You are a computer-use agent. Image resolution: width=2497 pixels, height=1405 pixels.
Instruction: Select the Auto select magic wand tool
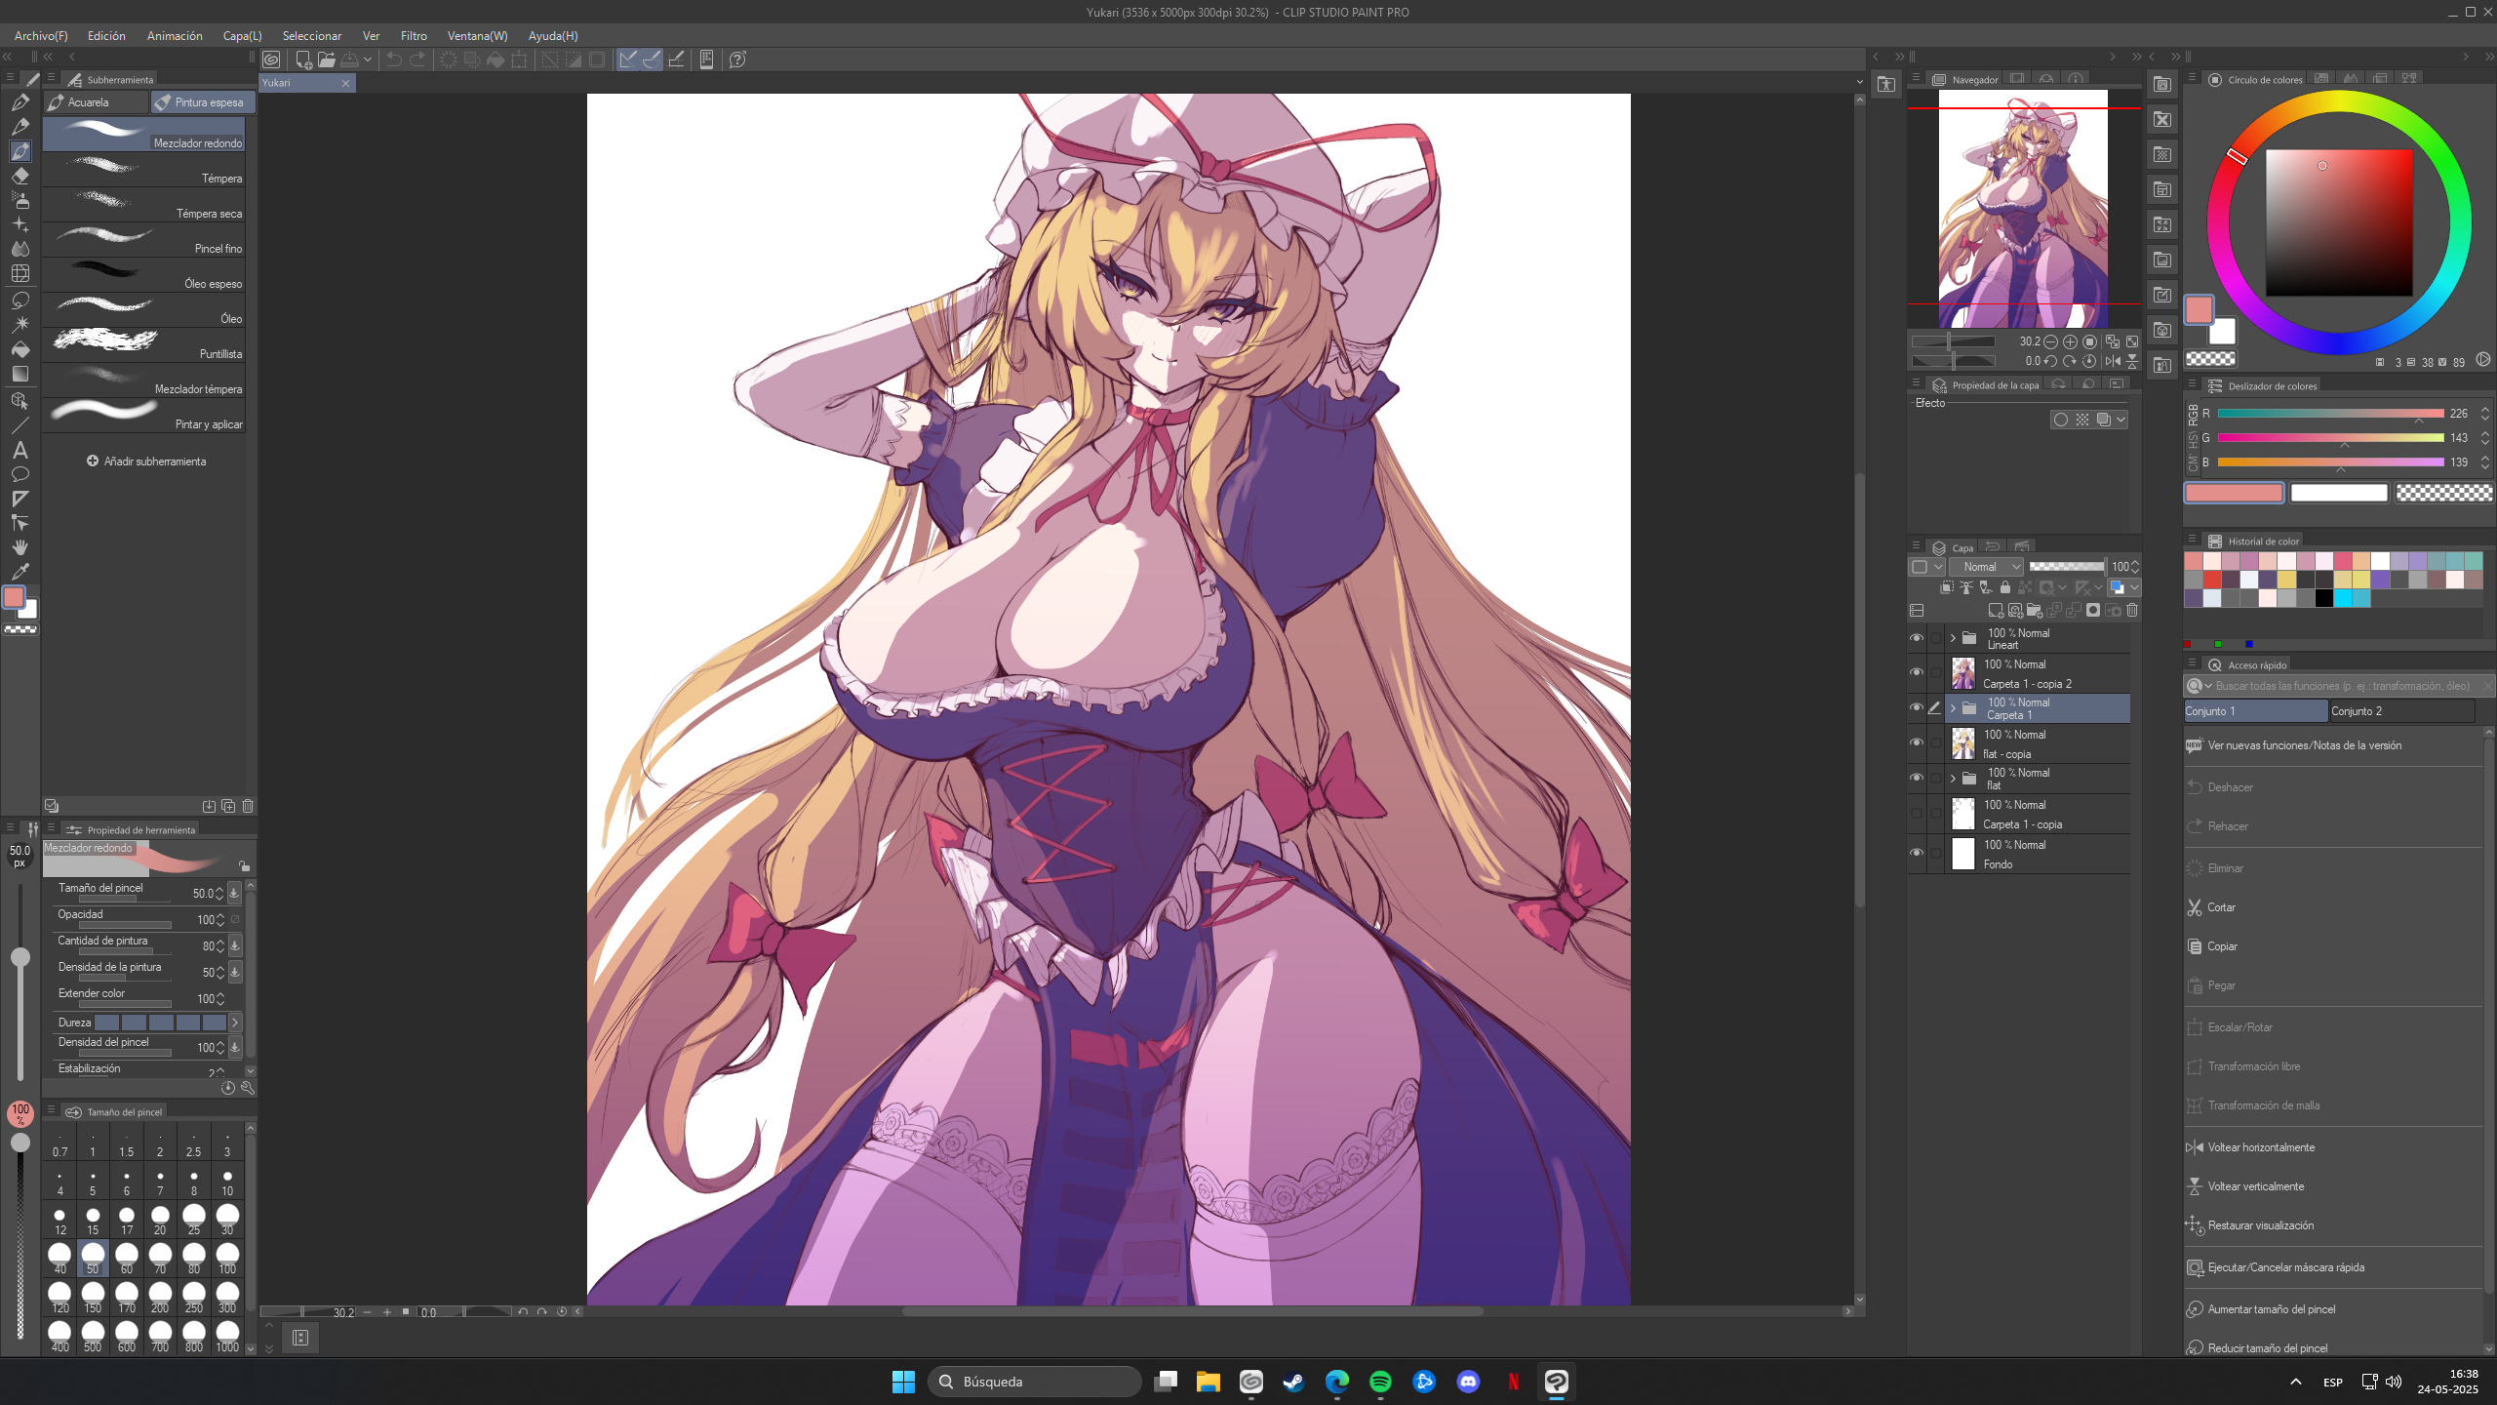20,324
